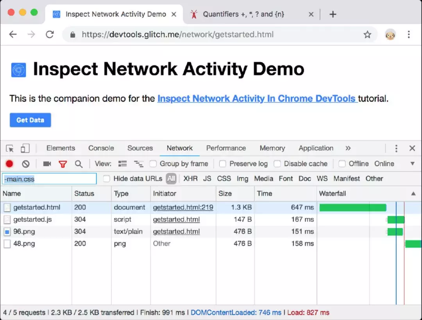Filter requests by XHR
Viewport: 422px width, 320px height.
pyautogui.click(x=191, y=179)
